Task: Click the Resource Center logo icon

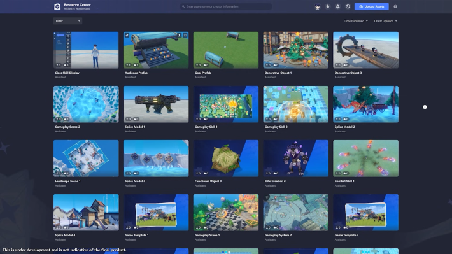Action: coord(57,6)
